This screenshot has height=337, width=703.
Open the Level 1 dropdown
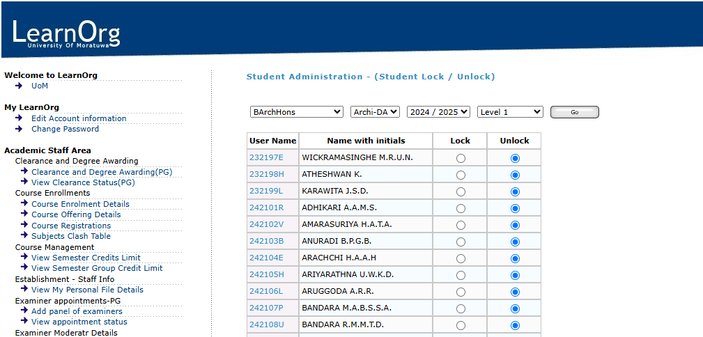(510, 112)
